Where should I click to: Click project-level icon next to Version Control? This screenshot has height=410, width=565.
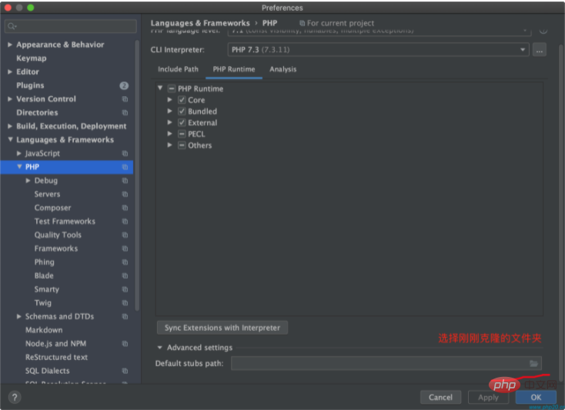pos(125,99)
